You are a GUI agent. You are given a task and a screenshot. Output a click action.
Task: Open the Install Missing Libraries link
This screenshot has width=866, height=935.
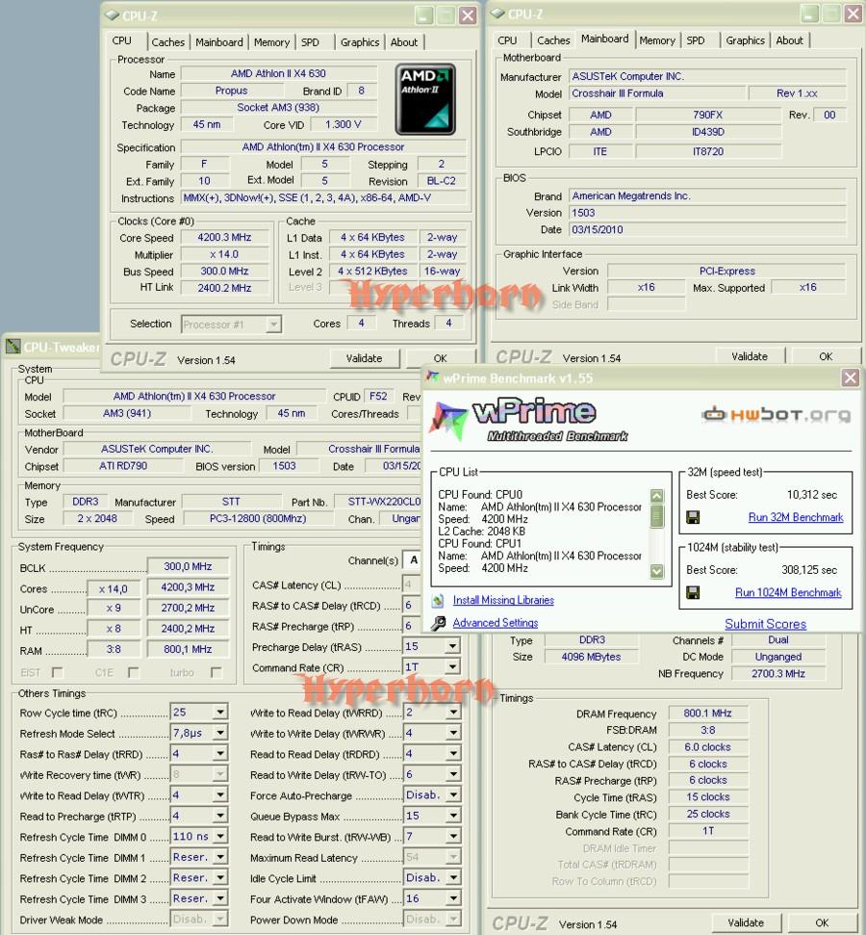[503, 601]
